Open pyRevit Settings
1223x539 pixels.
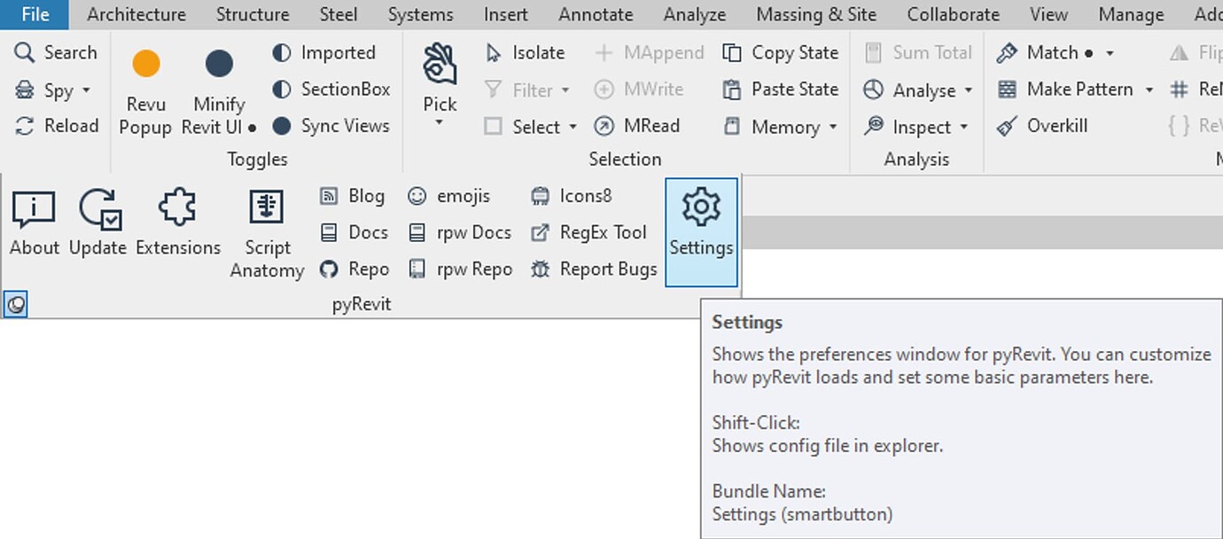pyautogui.click(x=701, y=232)
